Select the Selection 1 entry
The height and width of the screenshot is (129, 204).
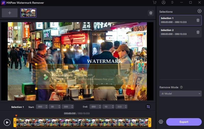[x=180, y=20]
